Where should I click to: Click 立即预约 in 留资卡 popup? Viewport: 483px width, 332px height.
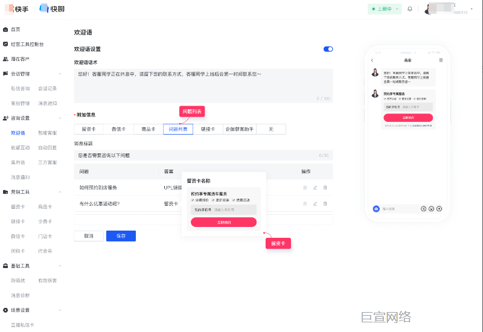tap(223, 222)
